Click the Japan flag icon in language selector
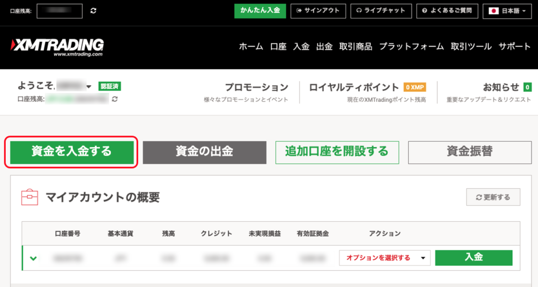 click(x=493, y=11)
